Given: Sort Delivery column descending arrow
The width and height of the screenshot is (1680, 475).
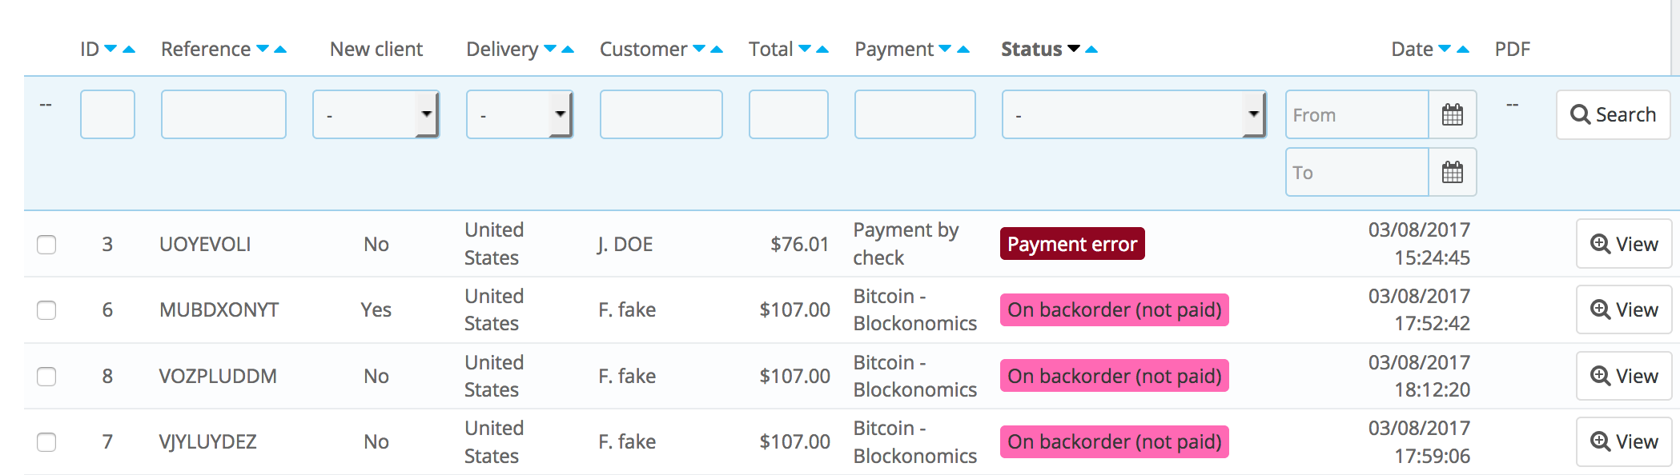Looking at the screenshot, I should pyautogui.click(x=550, y=50).
